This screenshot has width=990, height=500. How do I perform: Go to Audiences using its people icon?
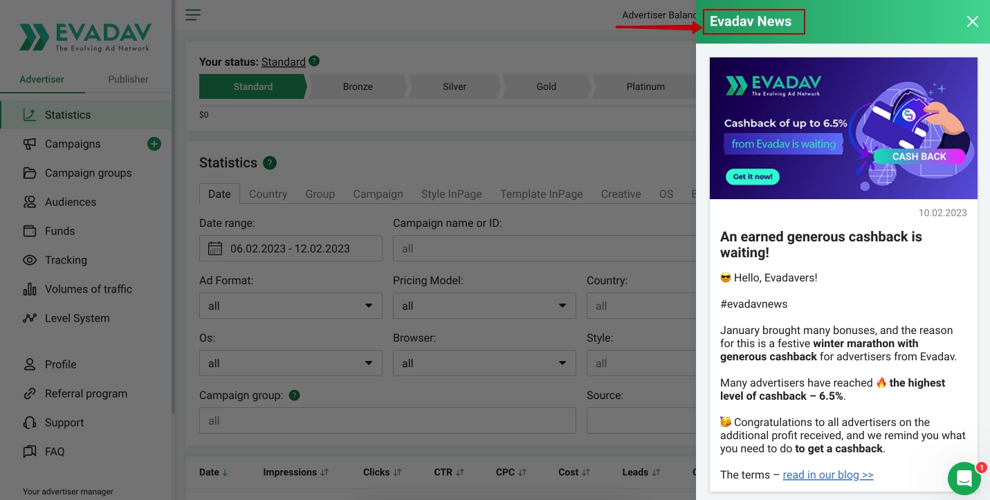click(x=30, y=202)
